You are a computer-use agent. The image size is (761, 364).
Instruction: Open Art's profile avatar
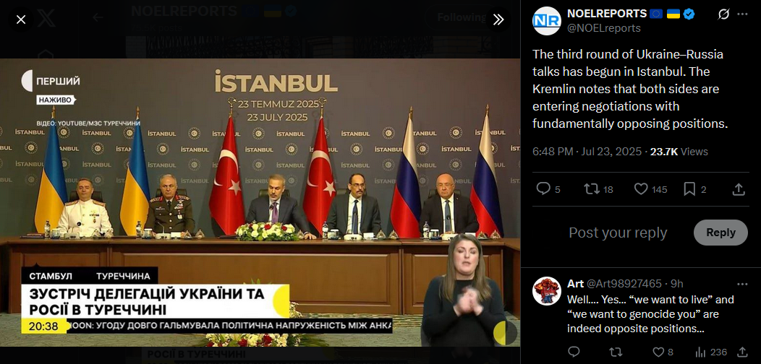[546, 291]
